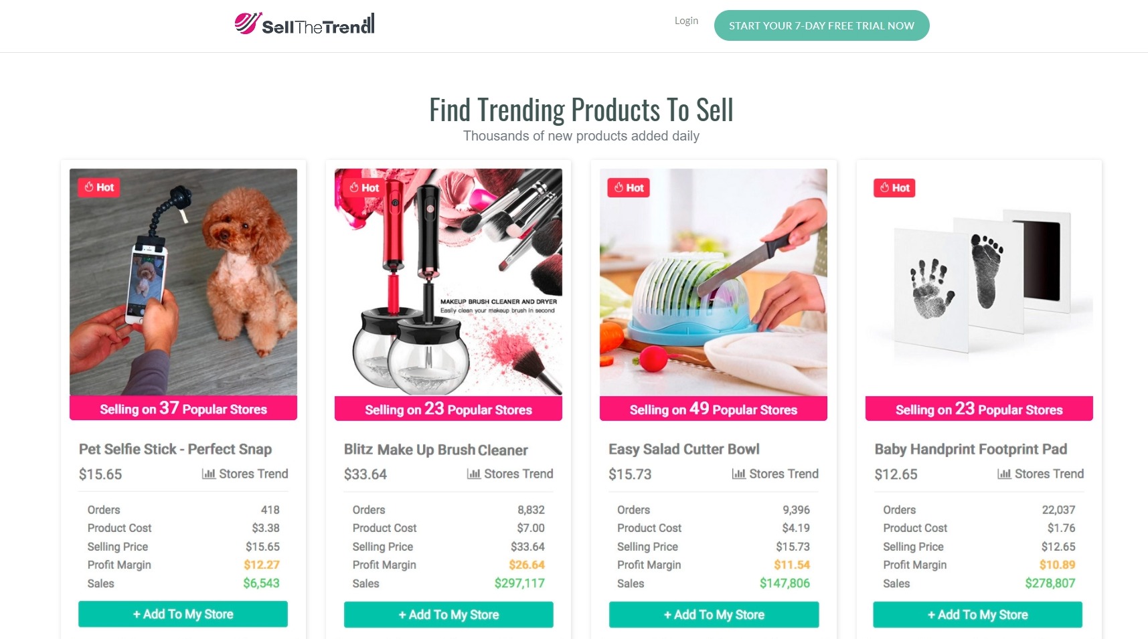Screen dimensions: 1148x639
Task: Open Stores Trend chart for Blitz Brush Cleaner
Action: click(510, 474)
